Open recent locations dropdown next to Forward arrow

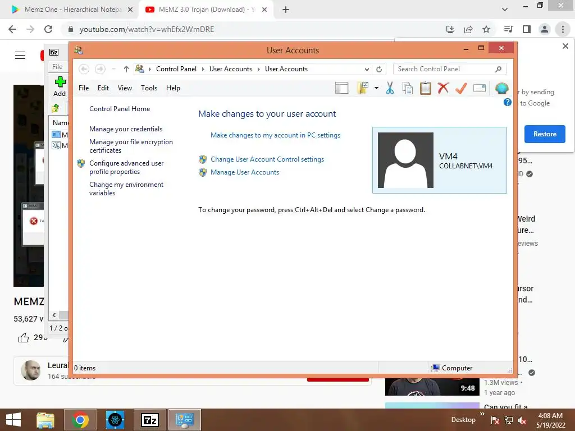pos(113,69)
